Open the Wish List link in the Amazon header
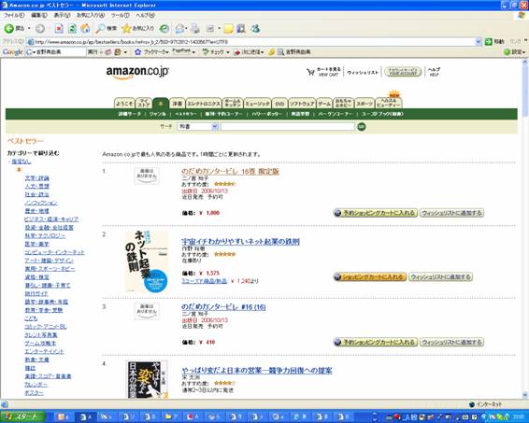 pyautogui.click(x=363, y=73)
